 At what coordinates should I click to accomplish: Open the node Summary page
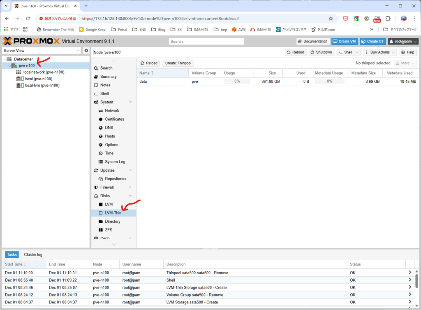(x=108, y=77)
